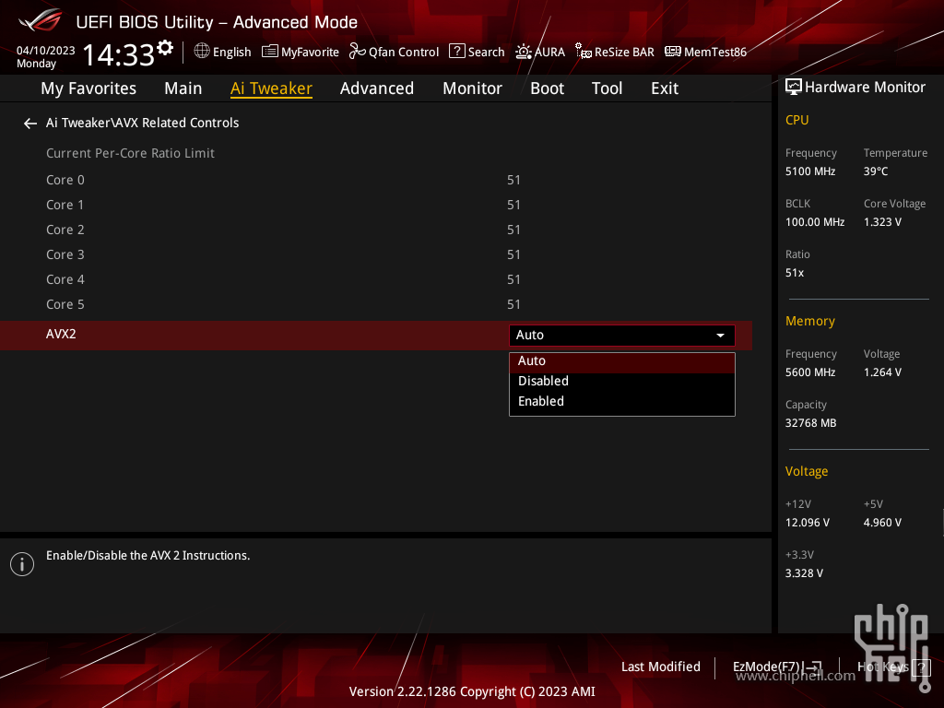Click BCLK value 100.00 MHz
This screenshot has width=944, height=708.
click(815, 222)
